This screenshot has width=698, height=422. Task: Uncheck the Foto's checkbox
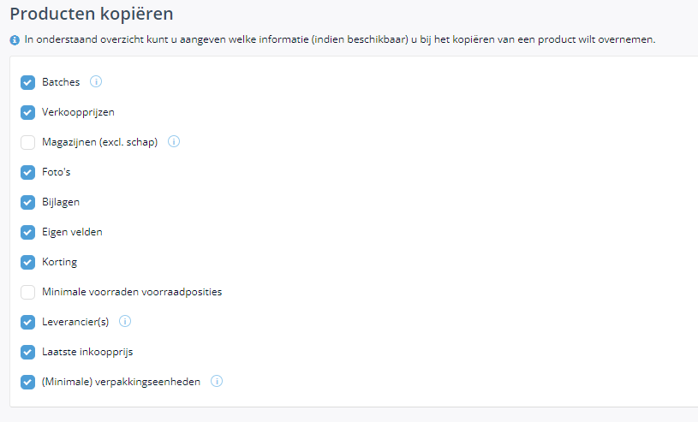tap(27, 172)
